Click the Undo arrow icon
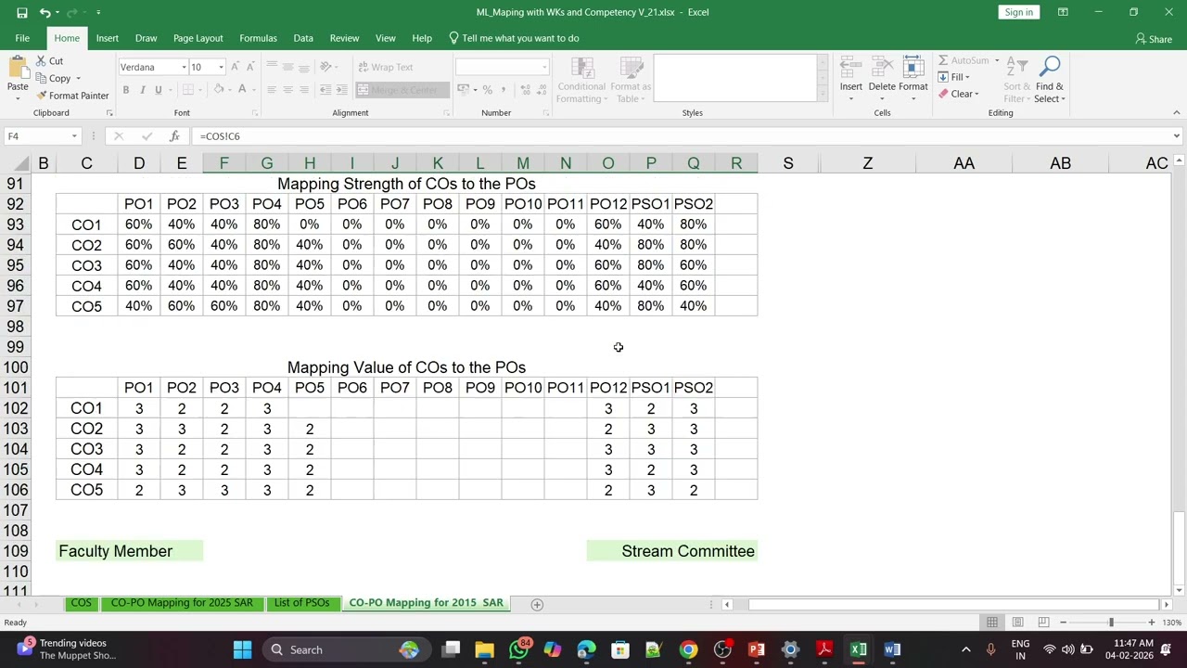The image size is (1187, 668). click(x=45, y=12)
